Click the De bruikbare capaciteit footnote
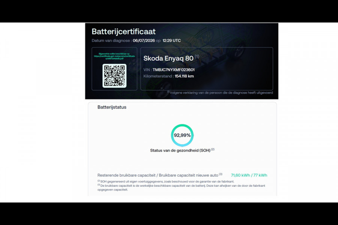 point(181,187)
